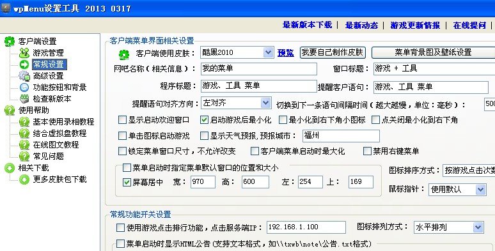
Task: Tick 禁用右键菜单 checkbox
Action: pos(367,151)
